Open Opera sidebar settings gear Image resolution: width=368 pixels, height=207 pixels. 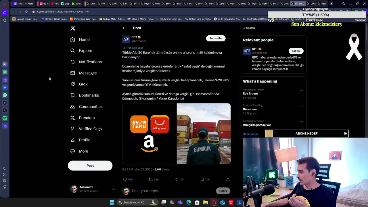[5, 181]
